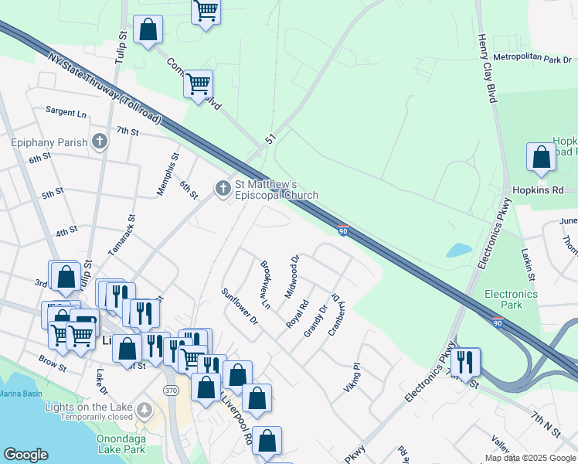
Task: Click the Route 370 highway shield
Action: click(172, 391)
